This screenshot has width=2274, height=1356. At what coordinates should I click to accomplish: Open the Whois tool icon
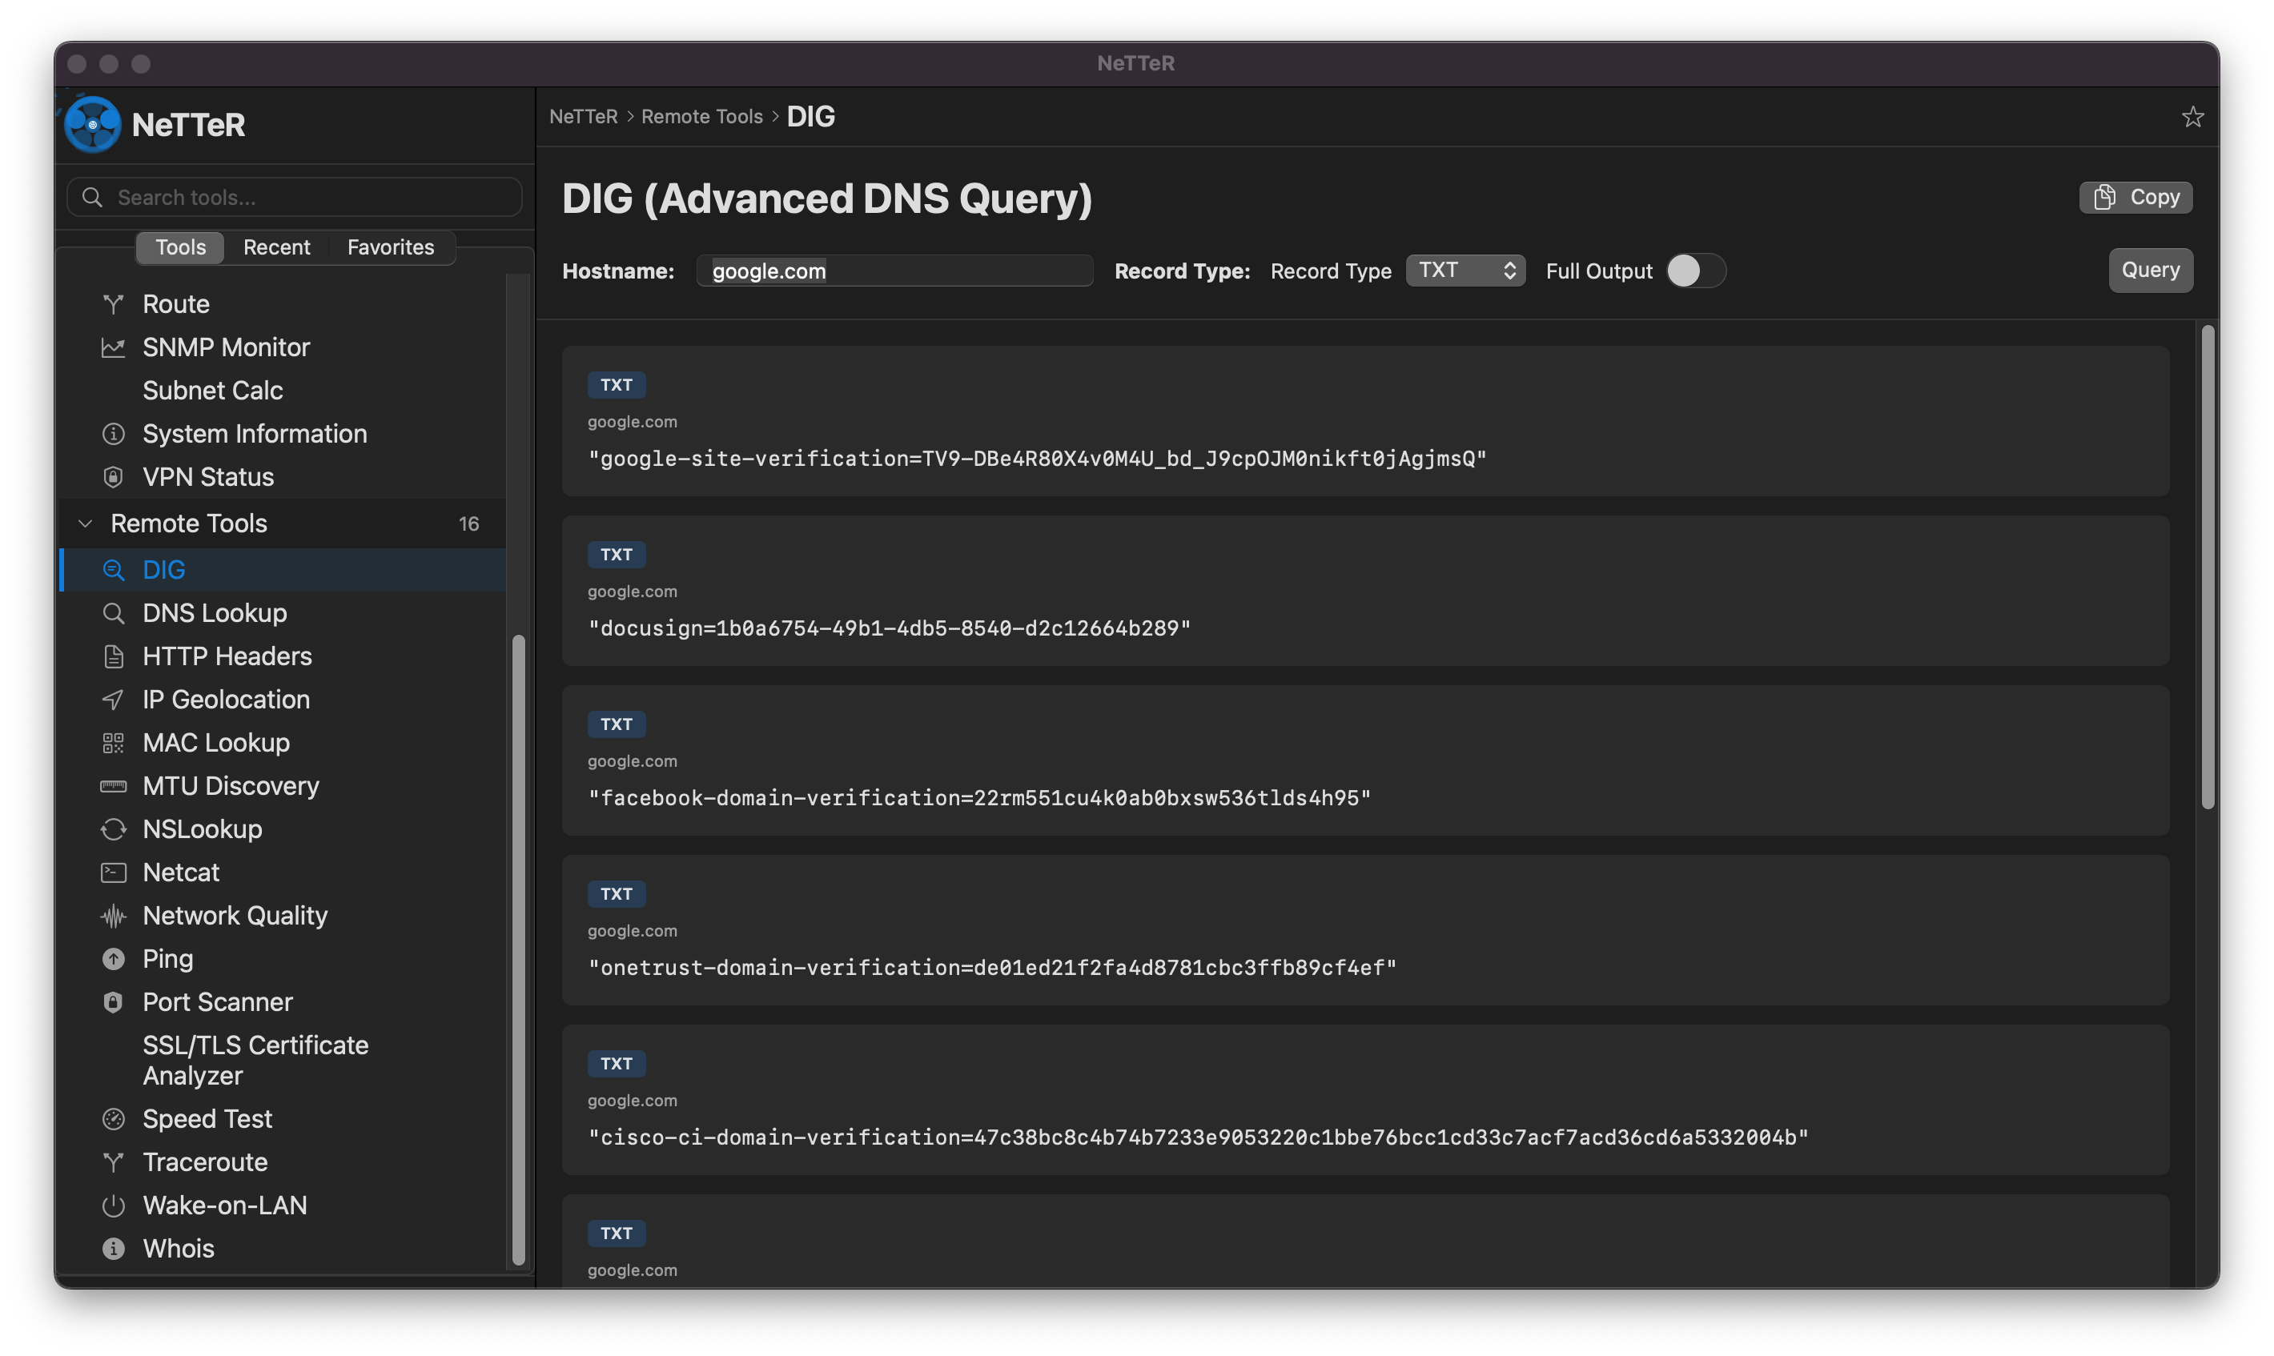(x=114, y=1248)
